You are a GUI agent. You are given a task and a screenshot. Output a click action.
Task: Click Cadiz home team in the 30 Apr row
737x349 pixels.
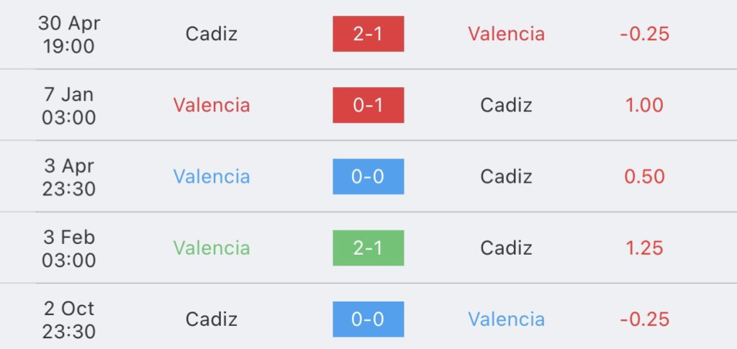pos(212,34)
